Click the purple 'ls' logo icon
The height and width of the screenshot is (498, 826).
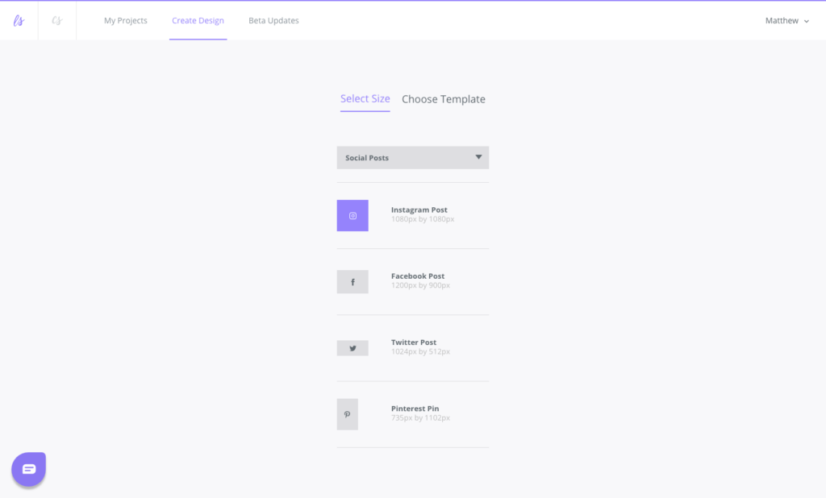click(19, 20)
